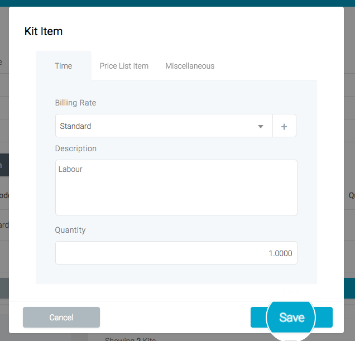Click the blank tab strip right of Miscellaneous
355x341 pixels.
(268, 66)
